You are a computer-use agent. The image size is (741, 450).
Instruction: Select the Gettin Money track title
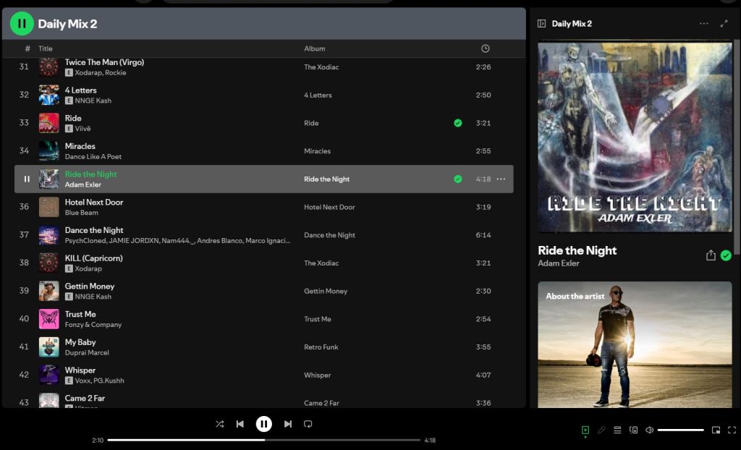pos(90,286)
